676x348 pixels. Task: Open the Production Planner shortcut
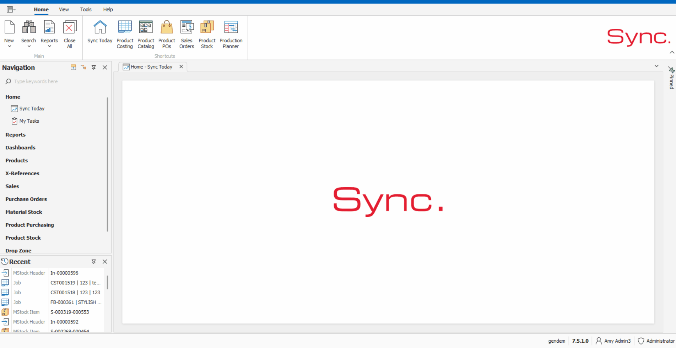point(231,28)
